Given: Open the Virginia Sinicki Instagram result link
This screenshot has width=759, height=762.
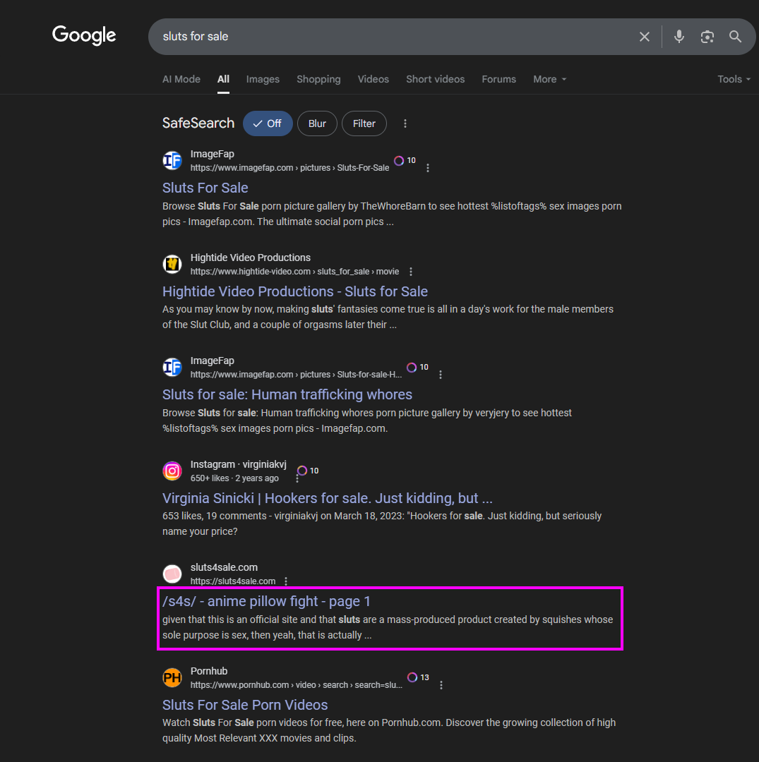Looking at the screenshot, I should (327, 498).
